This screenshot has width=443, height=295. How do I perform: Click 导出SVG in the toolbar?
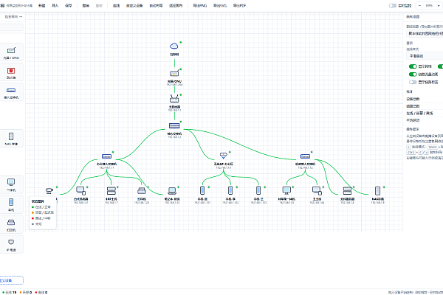(x=220, y=6)
